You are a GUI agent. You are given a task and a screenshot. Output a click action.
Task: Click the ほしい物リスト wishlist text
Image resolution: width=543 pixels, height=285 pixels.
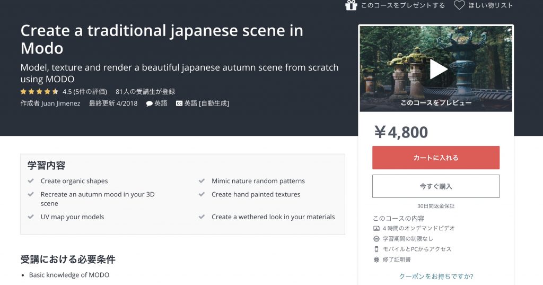491,5
